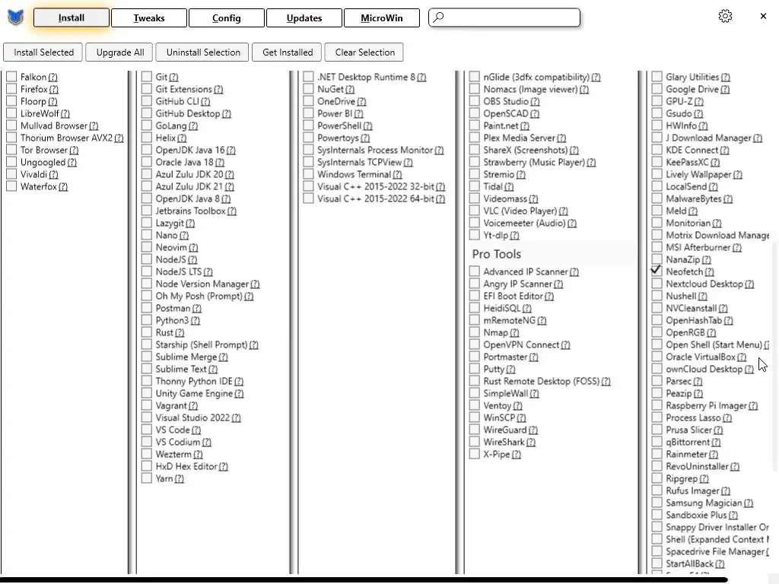Open the (?) link next to OneDrive
The image size is (779, 584).
361,101
